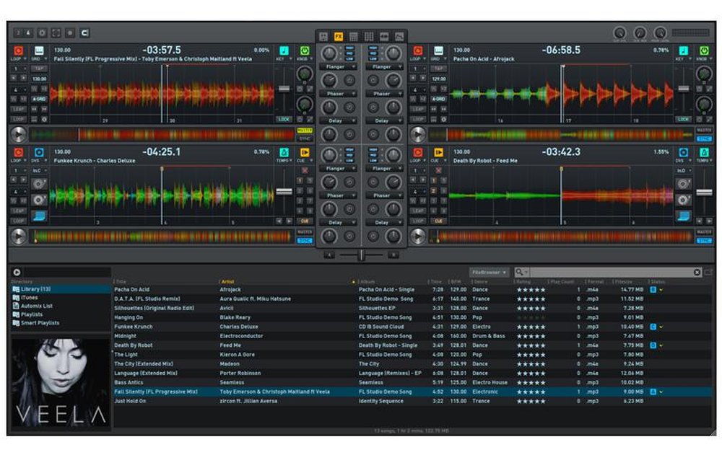Screen dimensions: 722x455
Task: Open the top-left Delay effect dropdown
Action: (338, 121)
